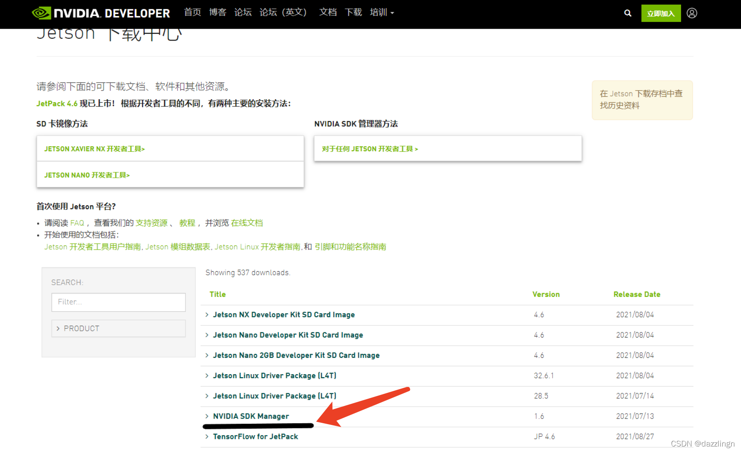Open the 博客 menu item
The image size is (741, 452).
(218, 12)
